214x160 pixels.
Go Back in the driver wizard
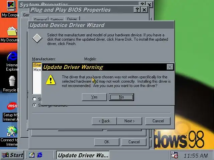click(x=104, y=121)
